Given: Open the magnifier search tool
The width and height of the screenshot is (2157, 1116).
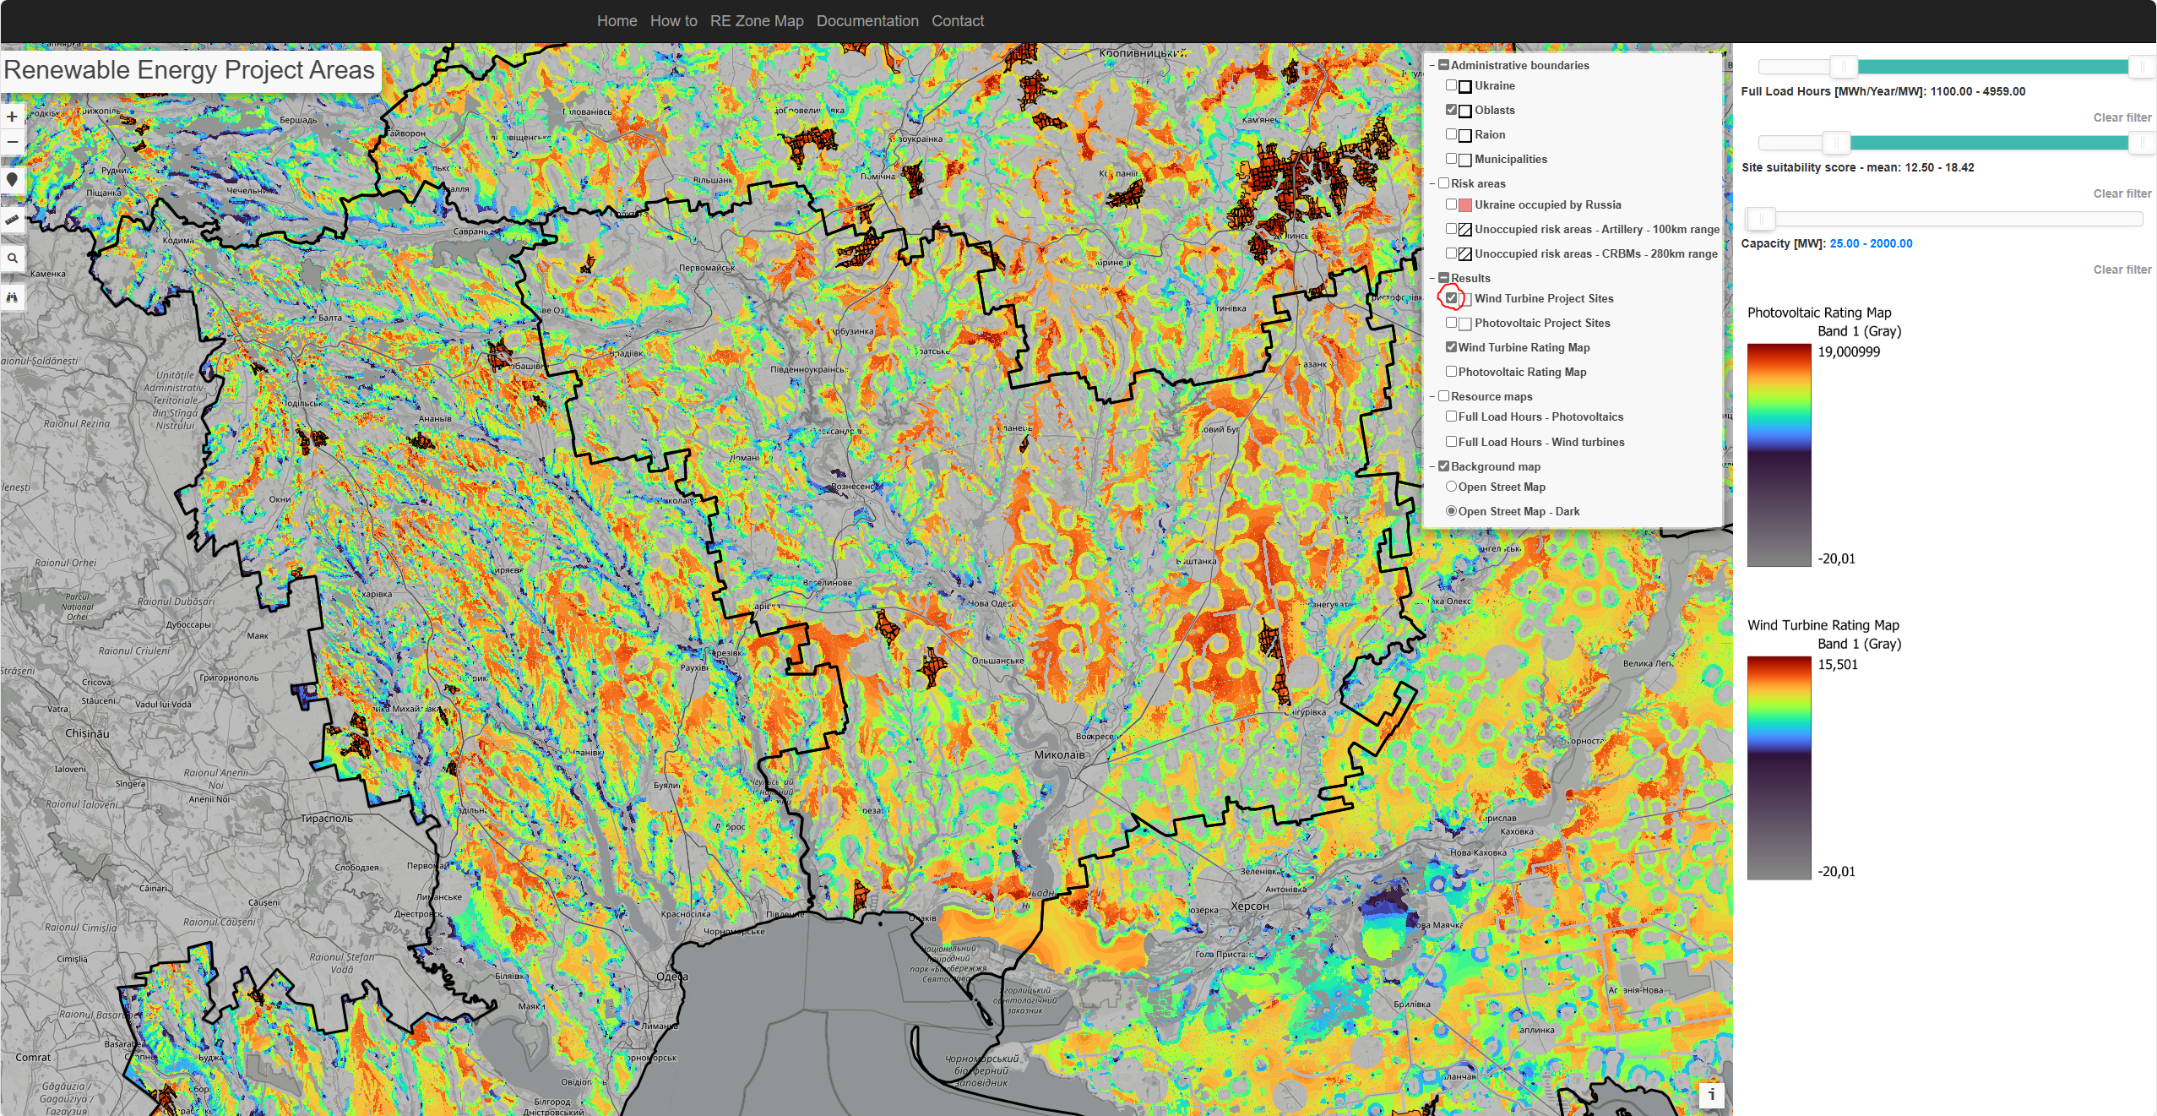Looking at the screenshot, I should tap(12, 259).
